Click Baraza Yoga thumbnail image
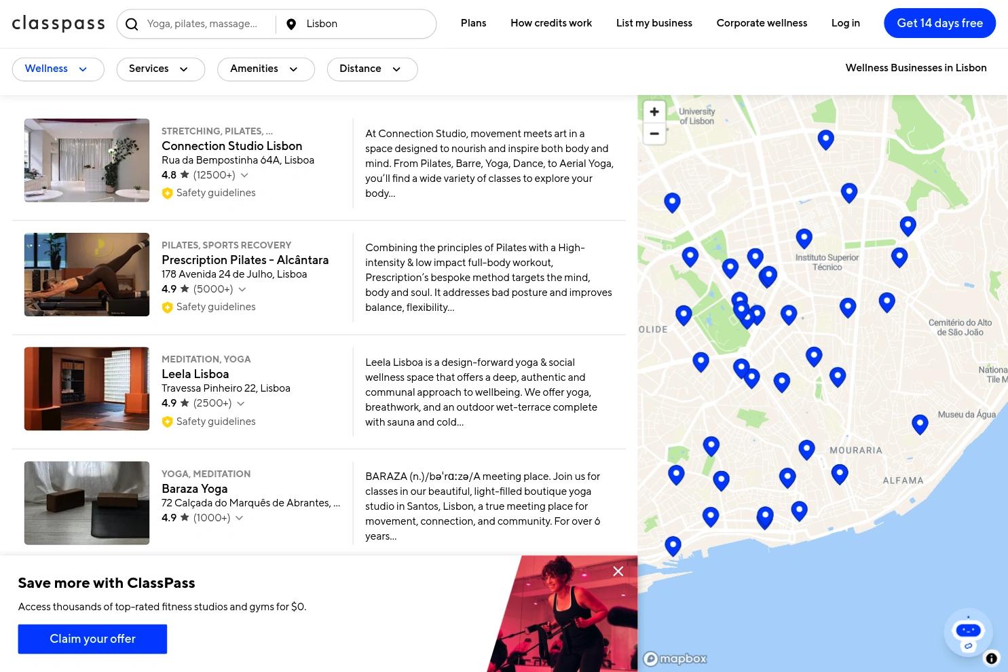 pos(87,503)
